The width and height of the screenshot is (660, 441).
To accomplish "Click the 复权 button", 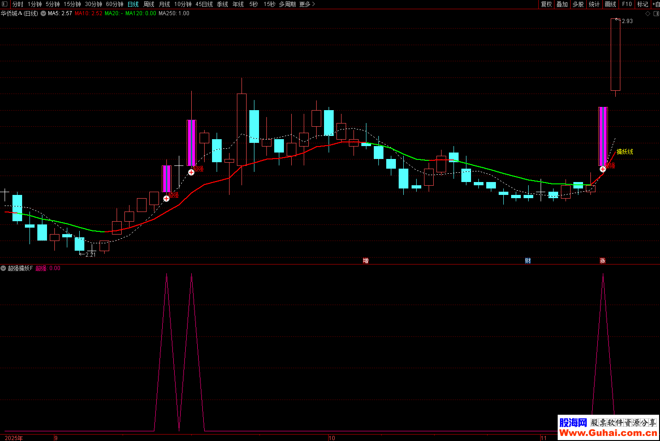I will tap(547, 4).
